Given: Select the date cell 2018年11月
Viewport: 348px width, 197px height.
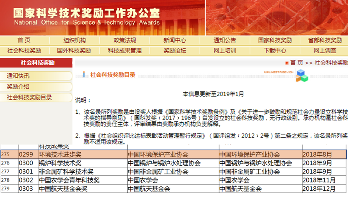Looking at the screenshot, I should point(324,180).
